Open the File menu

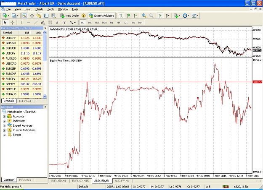point(8,9)
